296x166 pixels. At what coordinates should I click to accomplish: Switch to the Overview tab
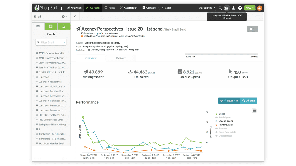pyautogui.click(x=91, y=58)
